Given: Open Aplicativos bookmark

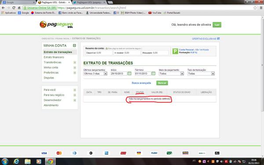Looking at the screenshot, I should coord(9,13).
